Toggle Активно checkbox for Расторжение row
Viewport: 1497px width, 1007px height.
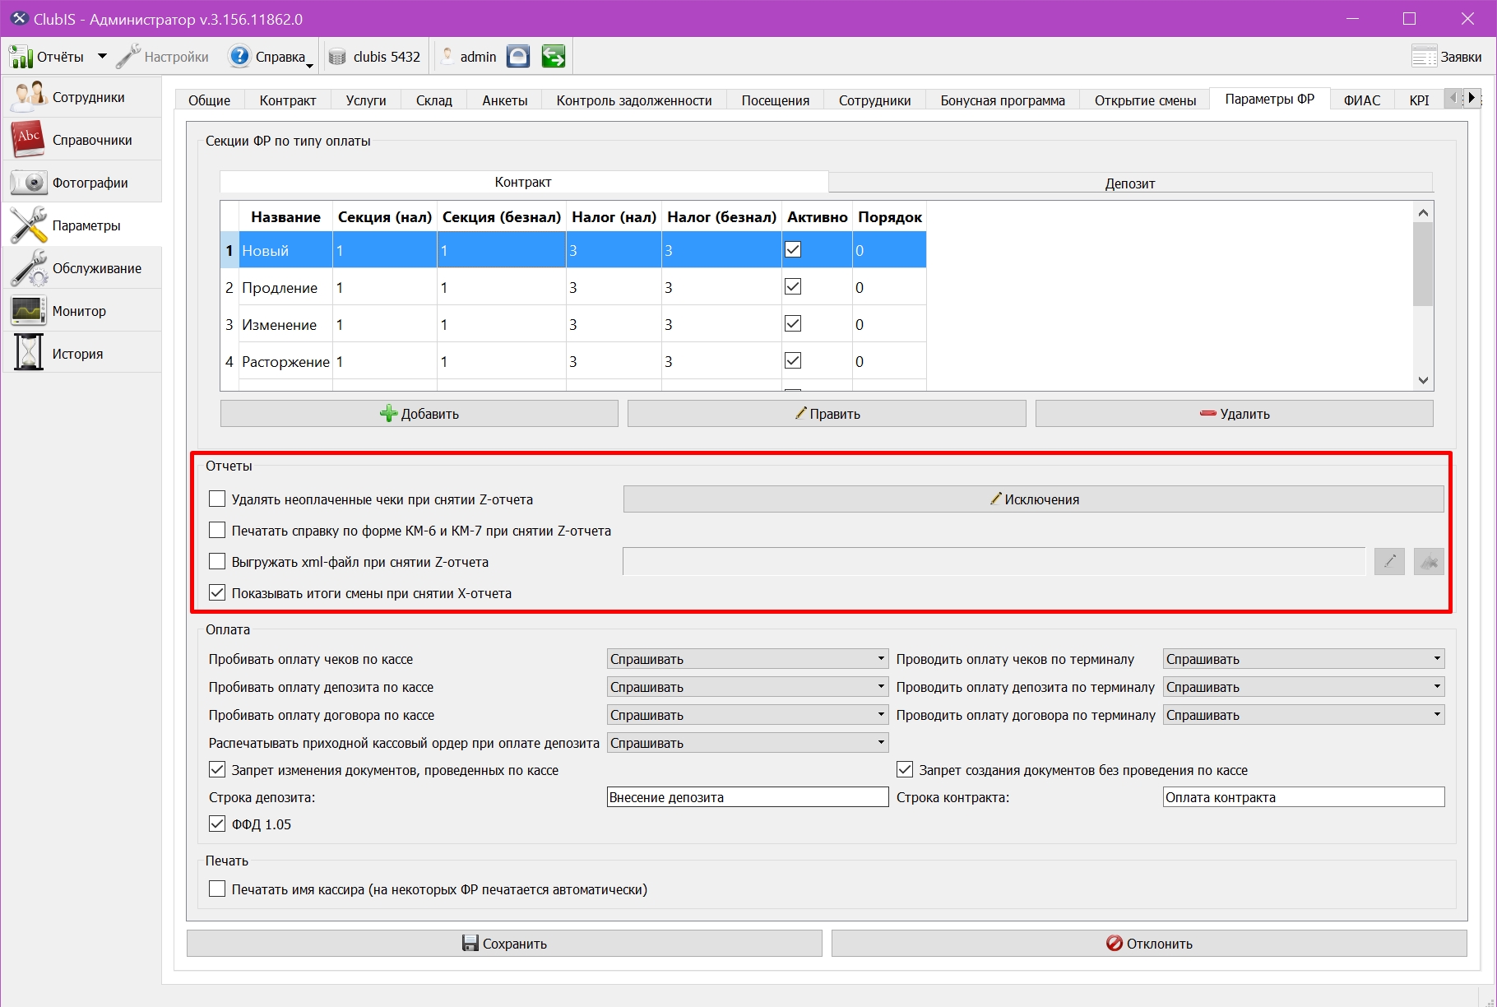point(793,360)
